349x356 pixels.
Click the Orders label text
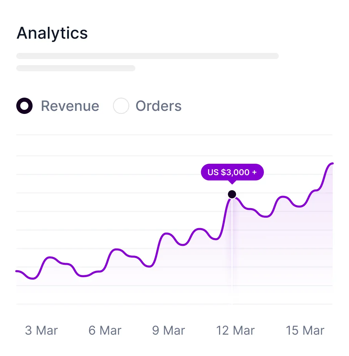158,106
